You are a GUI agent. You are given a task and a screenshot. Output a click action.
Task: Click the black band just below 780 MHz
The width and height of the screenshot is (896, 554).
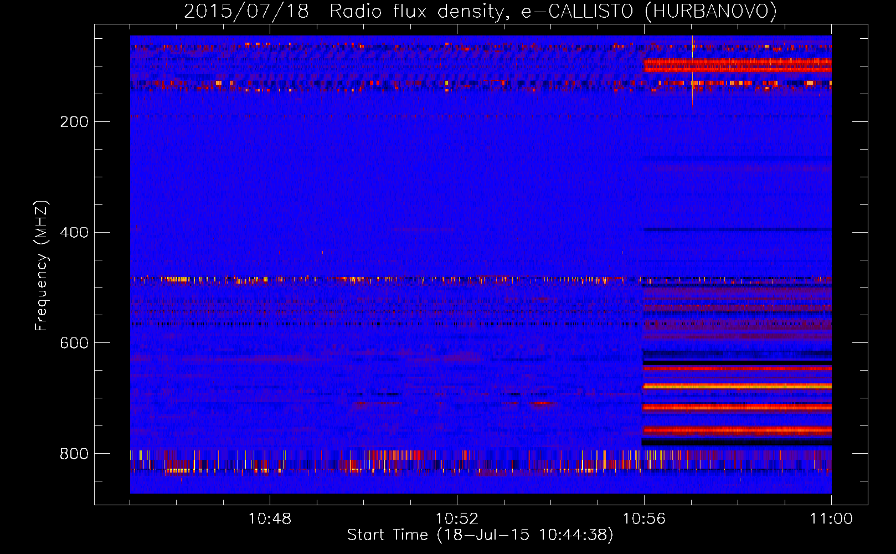click(737, 443)
